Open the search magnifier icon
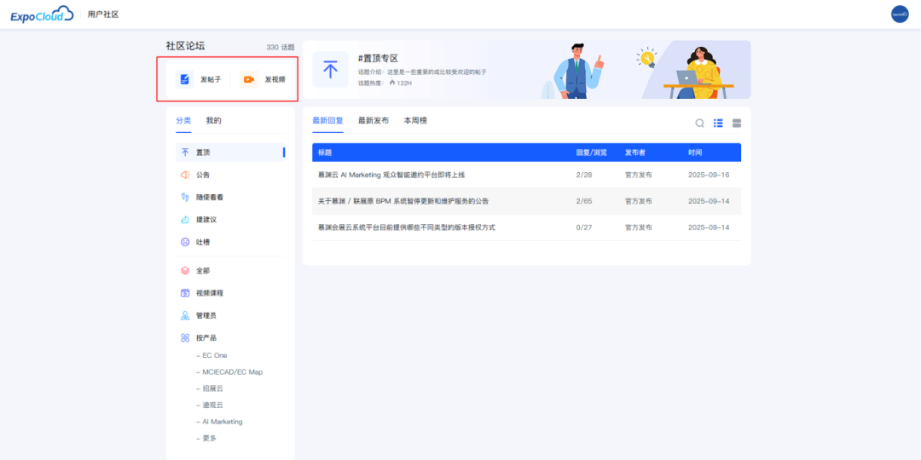This screenshot has height=460, width=921. click(x=700, y=124)
